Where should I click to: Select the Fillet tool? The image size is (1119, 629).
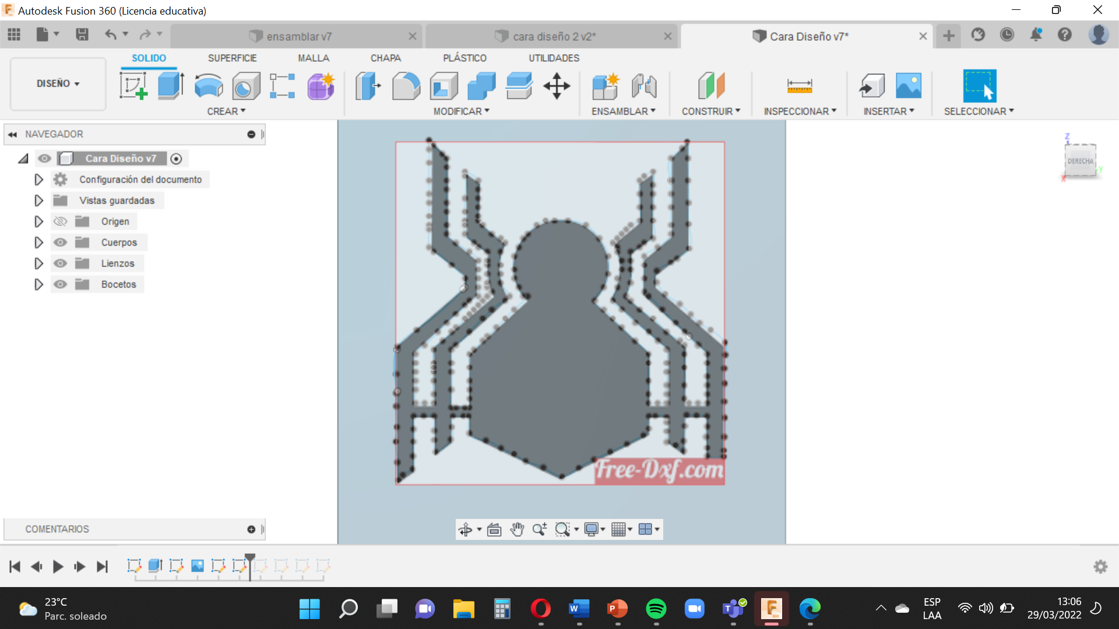[406, 86]
